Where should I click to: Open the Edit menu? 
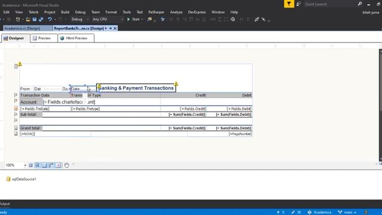click(7, 12)
